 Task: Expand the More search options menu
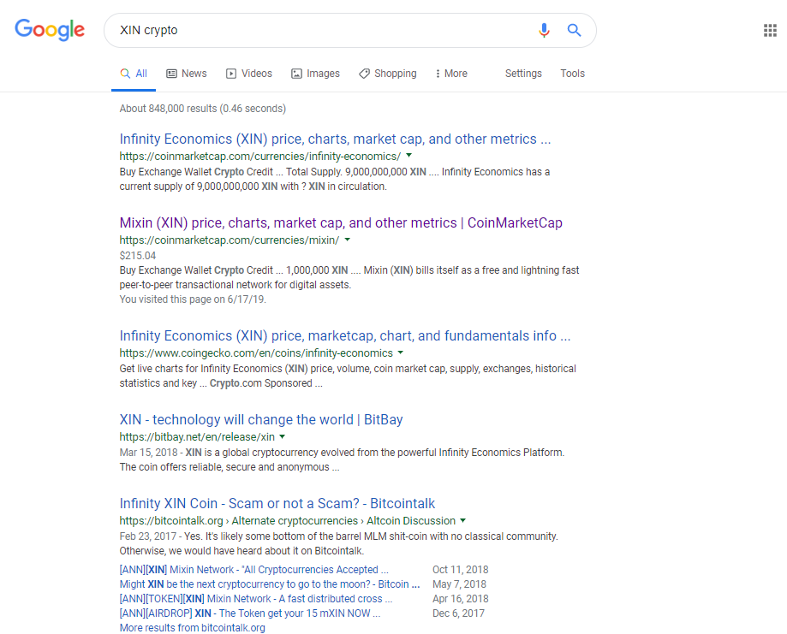coord(451,74)
